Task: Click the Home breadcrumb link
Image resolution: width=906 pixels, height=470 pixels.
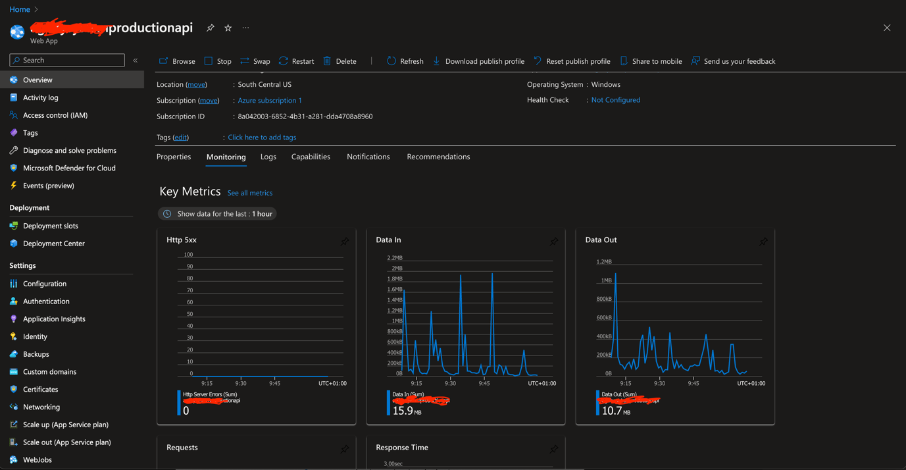Action: pyautogui.click(x=20, y=9)
